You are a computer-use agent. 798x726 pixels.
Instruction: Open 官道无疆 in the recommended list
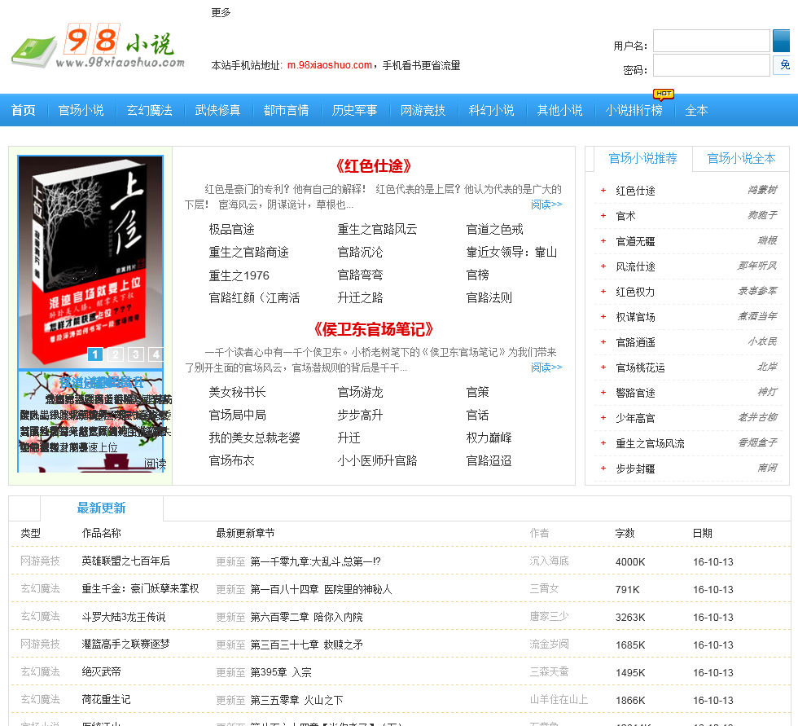[x=635, y=241]
